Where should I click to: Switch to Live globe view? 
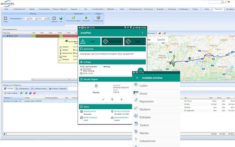pos(61,18)
